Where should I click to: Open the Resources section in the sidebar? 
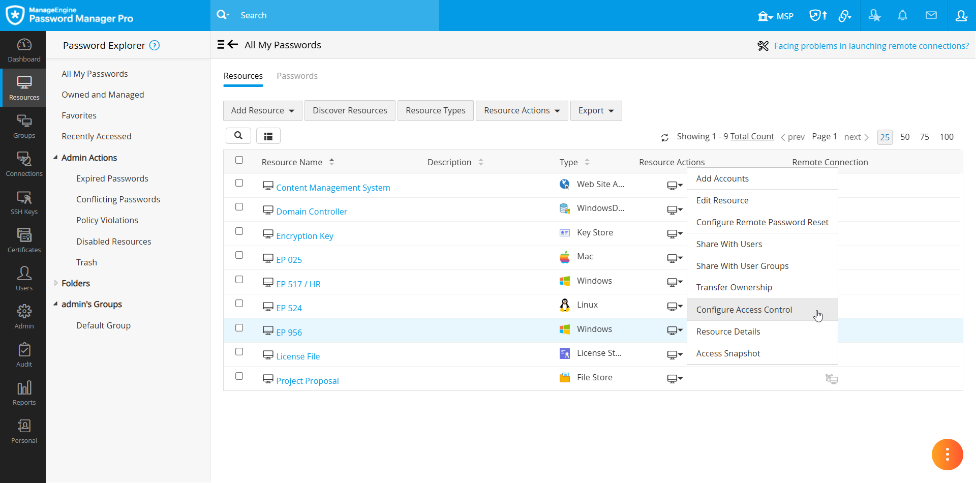pyautogui.click(x=23, y=87)
